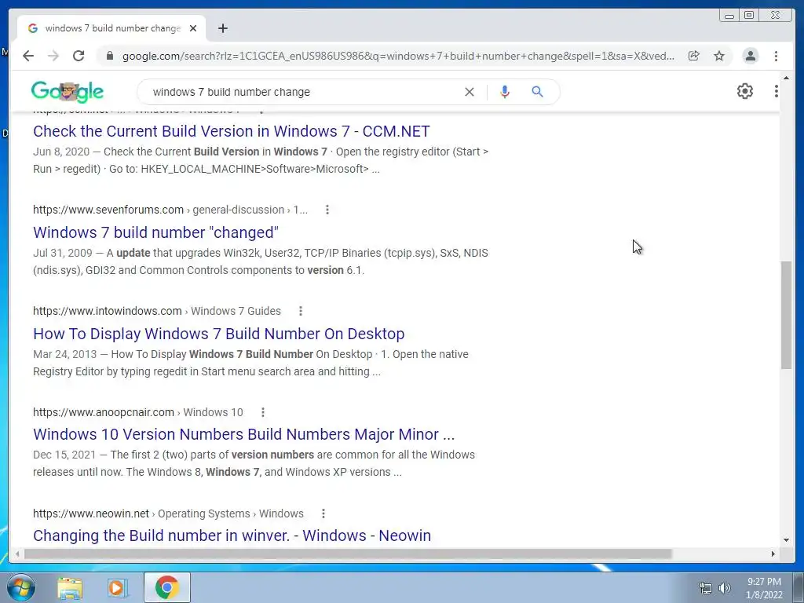This screenshot has height=603, width=804.
Task: Click the intowindows.com URL breadcrumb
Action: (x=157, y=311)
